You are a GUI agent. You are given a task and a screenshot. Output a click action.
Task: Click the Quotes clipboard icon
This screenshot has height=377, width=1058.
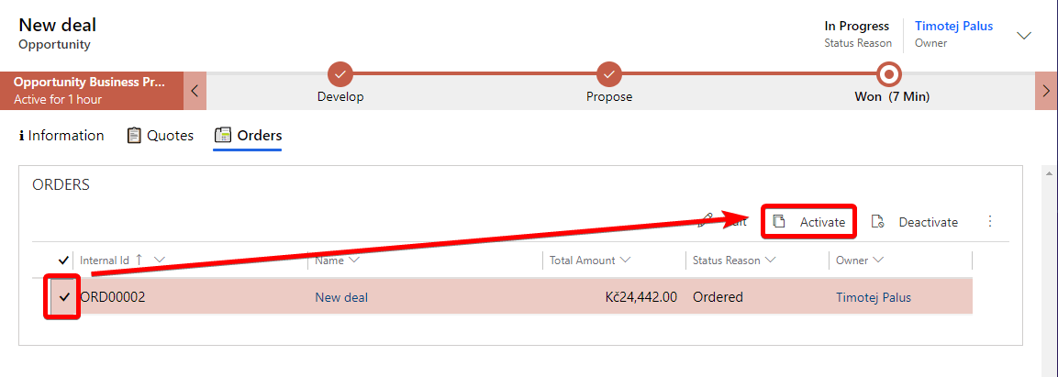point(134,136)
